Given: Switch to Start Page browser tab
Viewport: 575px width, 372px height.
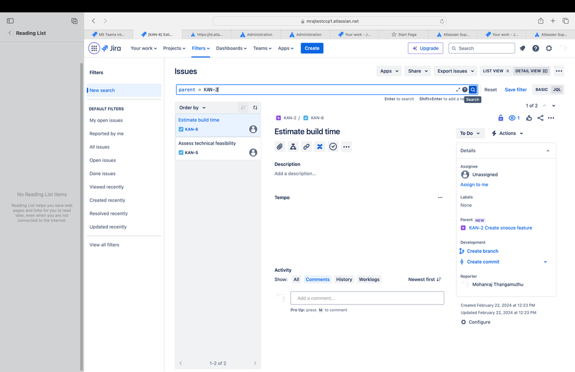Looking at the screenshot, I should click(403, 35).
